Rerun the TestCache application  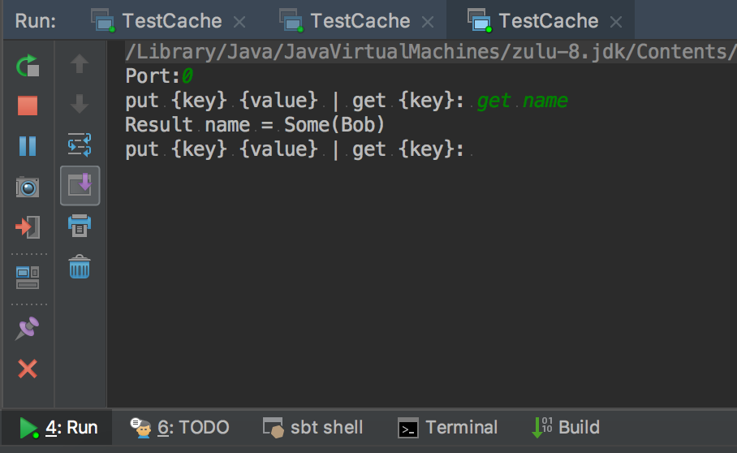click(28, 65)
